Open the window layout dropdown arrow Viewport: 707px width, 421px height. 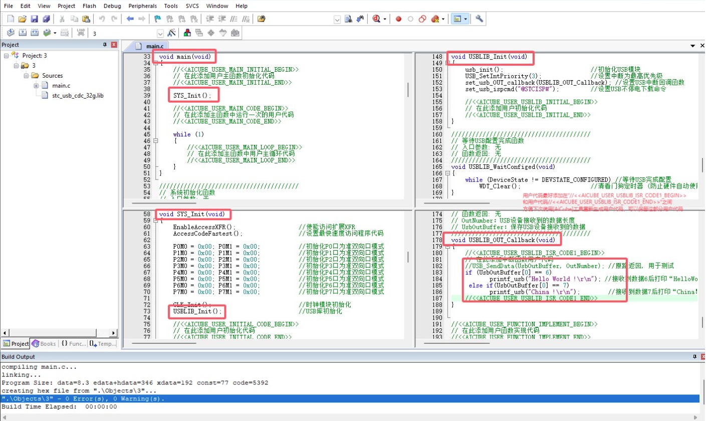click(x=466, y=19)
